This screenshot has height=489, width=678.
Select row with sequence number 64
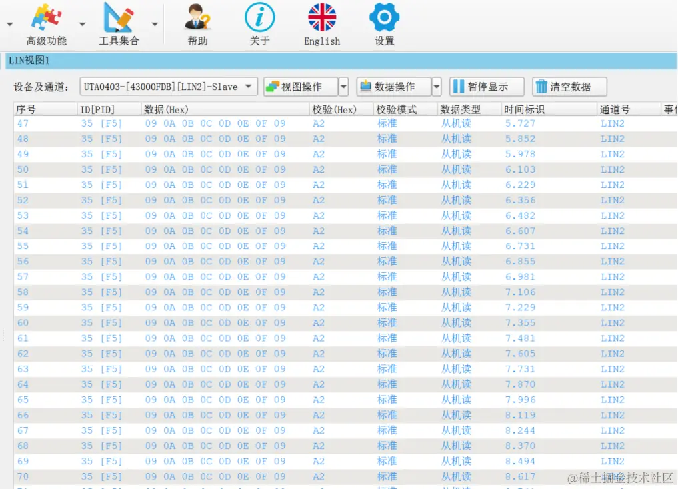[345, 384]
